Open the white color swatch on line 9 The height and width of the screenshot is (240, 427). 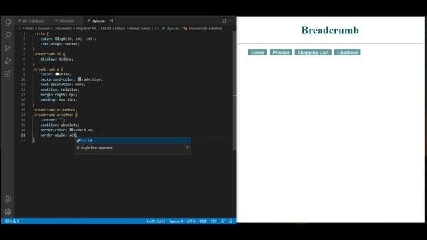57,74
